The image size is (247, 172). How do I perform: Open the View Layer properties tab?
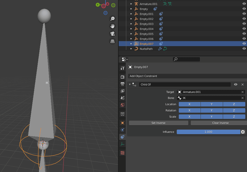click(x=122, y=91)
